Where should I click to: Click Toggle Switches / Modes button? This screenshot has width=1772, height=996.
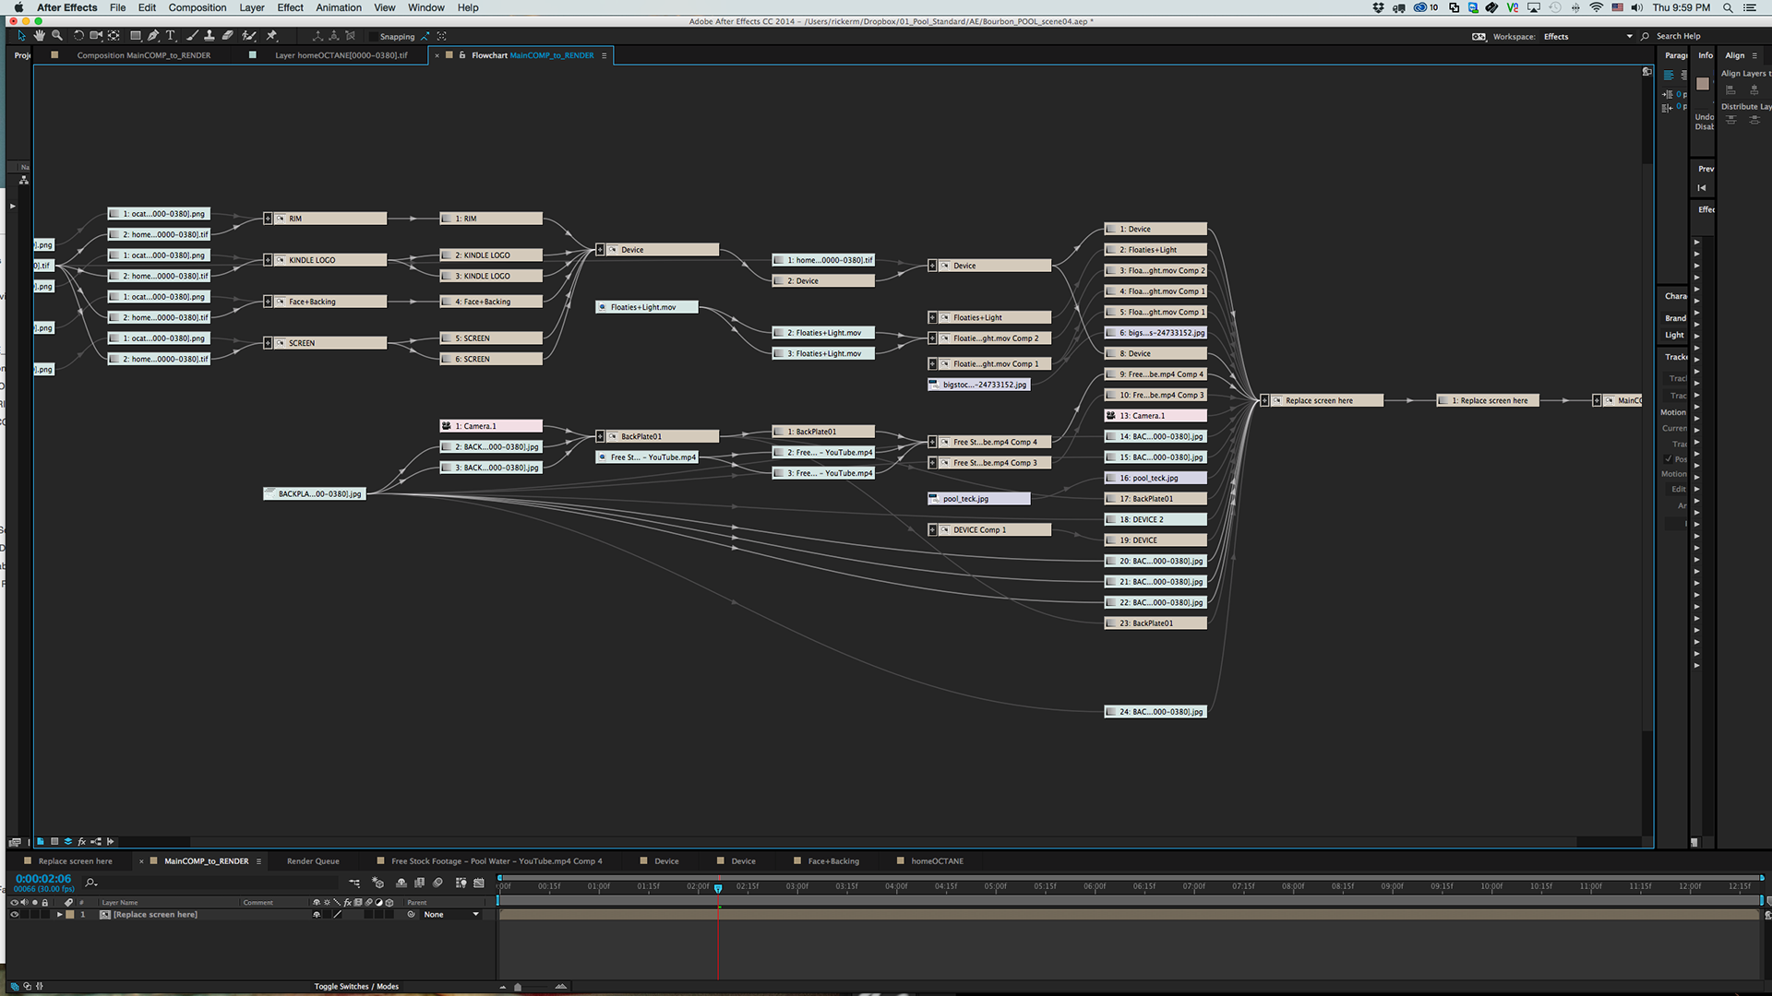[356, 987]
